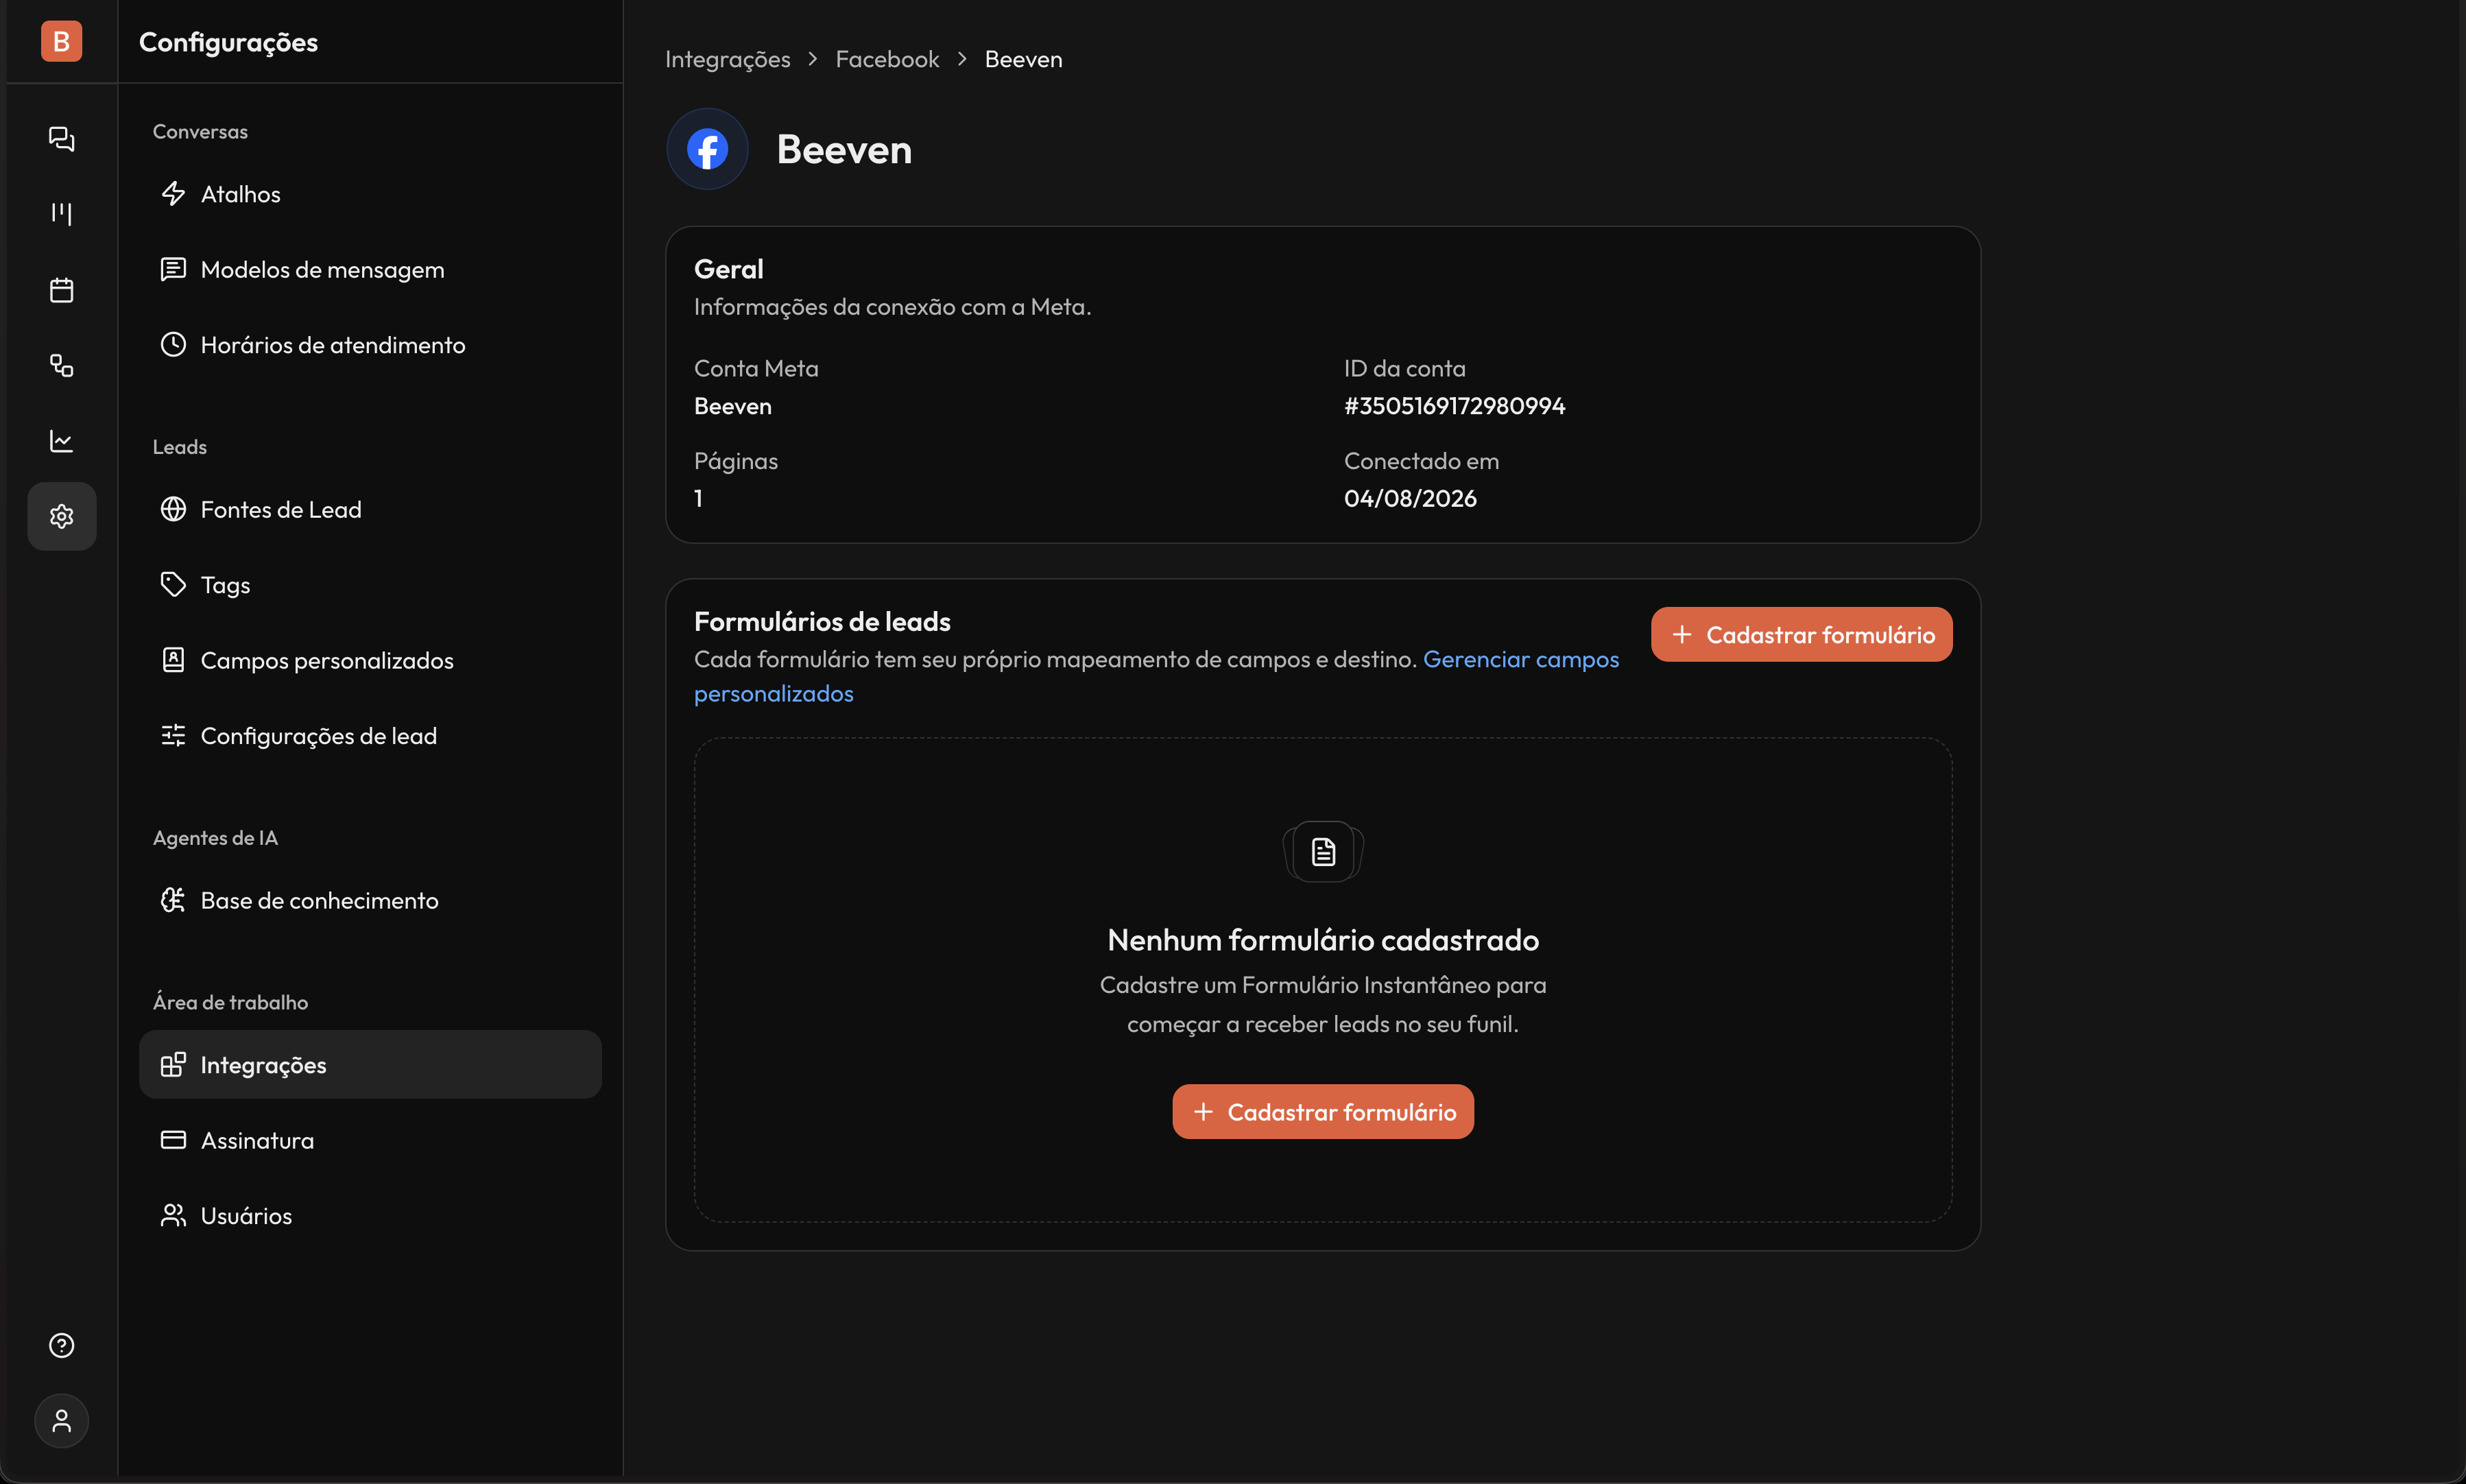The height and width of the screenshot is (1484, 2466).
Task: Open the kanban board icon in rail
Action: click(x=61, y=214)
